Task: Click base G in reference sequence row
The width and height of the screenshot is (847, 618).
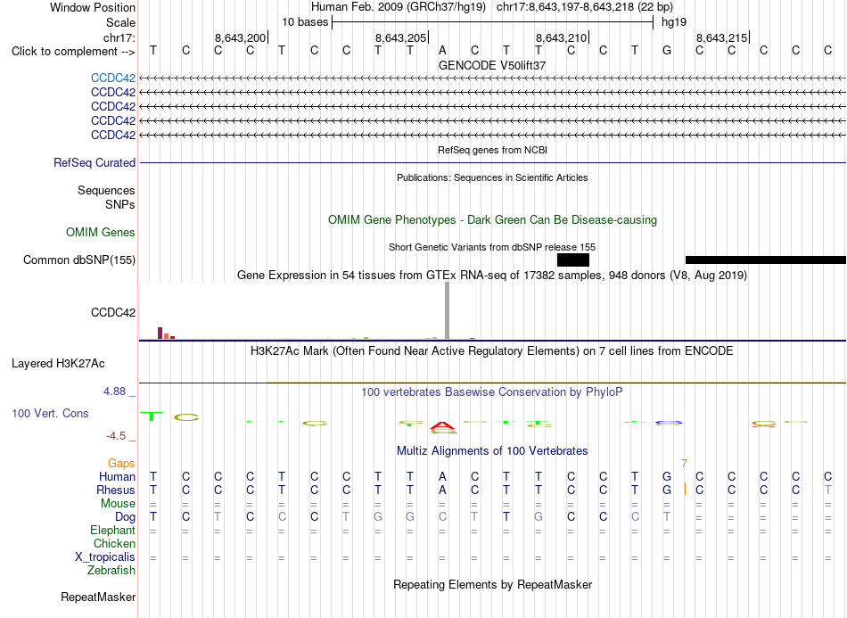Action: point(667,50)
